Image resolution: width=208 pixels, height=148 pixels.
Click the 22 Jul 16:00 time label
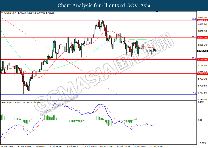point(140,147)
